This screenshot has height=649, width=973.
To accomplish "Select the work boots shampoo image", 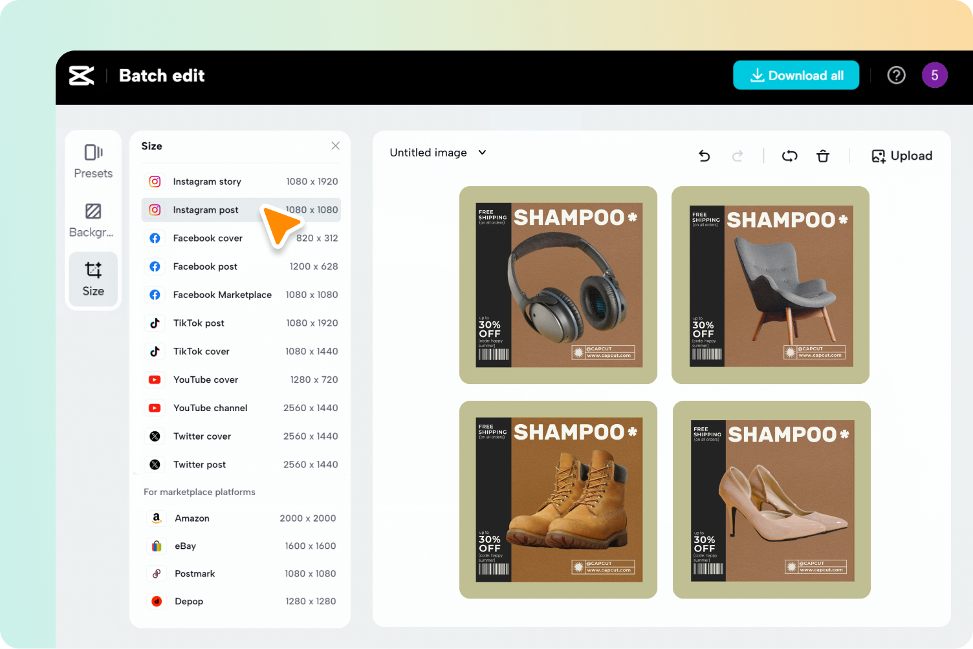I will tap(558, 500).
